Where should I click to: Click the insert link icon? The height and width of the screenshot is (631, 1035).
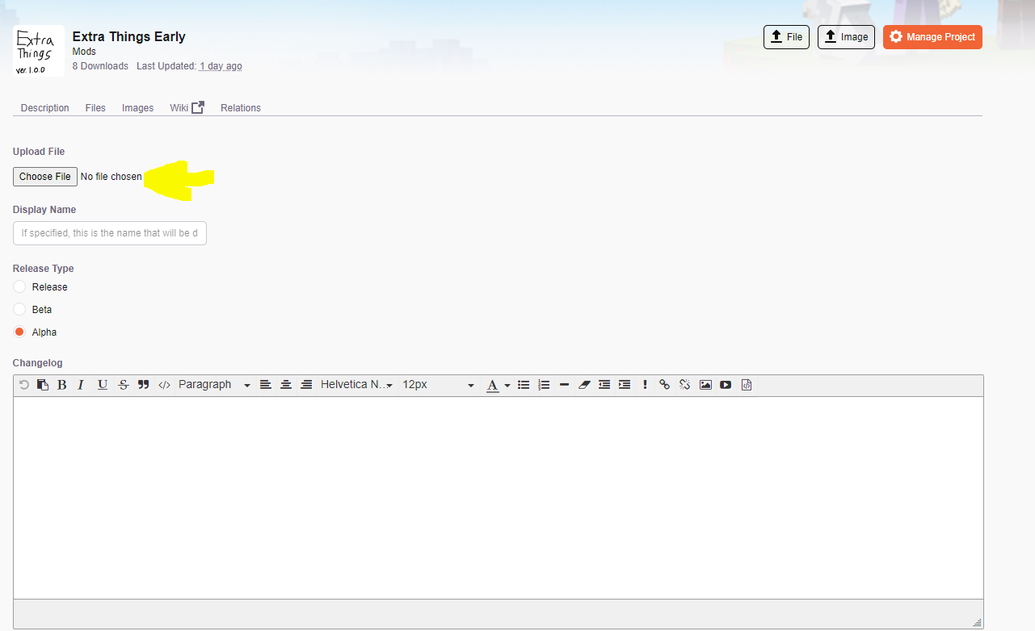pos(664,385)
